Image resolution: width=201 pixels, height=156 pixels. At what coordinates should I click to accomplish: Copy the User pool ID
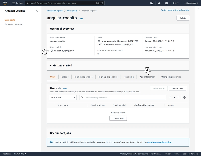pos(52,51)
